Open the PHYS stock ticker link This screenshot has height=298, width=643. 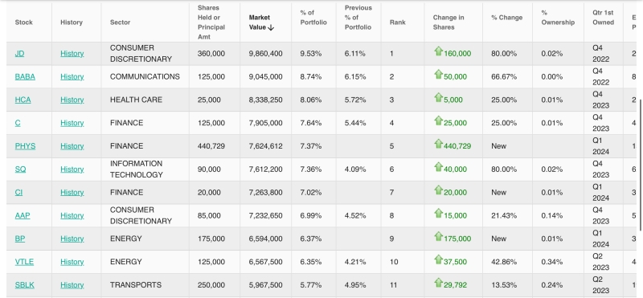(x=25, y=146)
